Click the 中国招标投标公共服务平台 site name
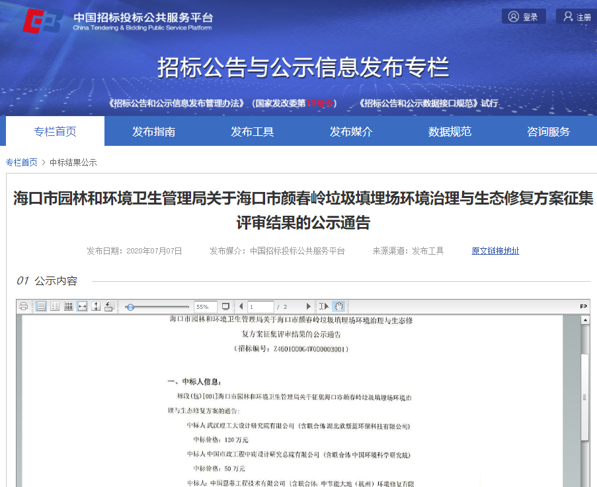 click(143, 18)
